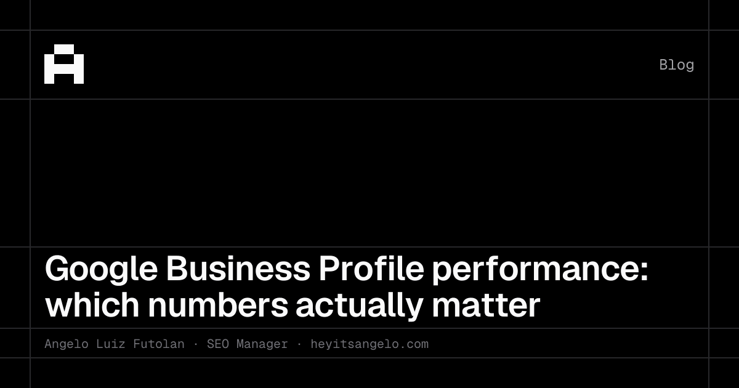
Task: Click the word Profile in the headline
Action: [x=371, y=269]
